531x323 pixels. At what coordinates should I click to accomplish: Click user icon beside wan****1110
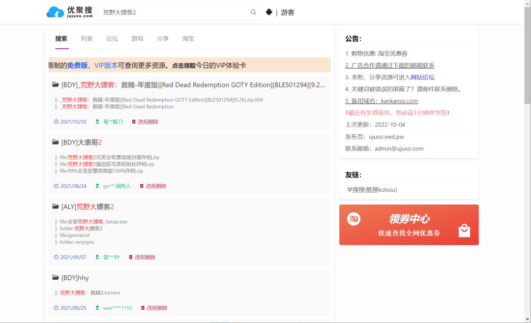pyautogui.click(x=97, y=308)
